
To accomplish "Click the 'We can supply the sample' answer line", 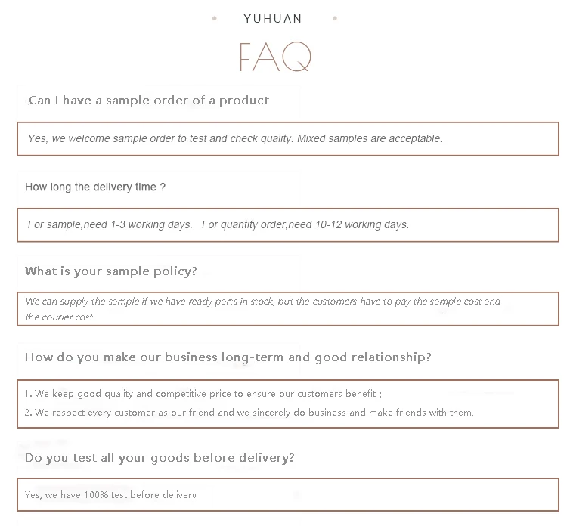I will click(262, 302).
